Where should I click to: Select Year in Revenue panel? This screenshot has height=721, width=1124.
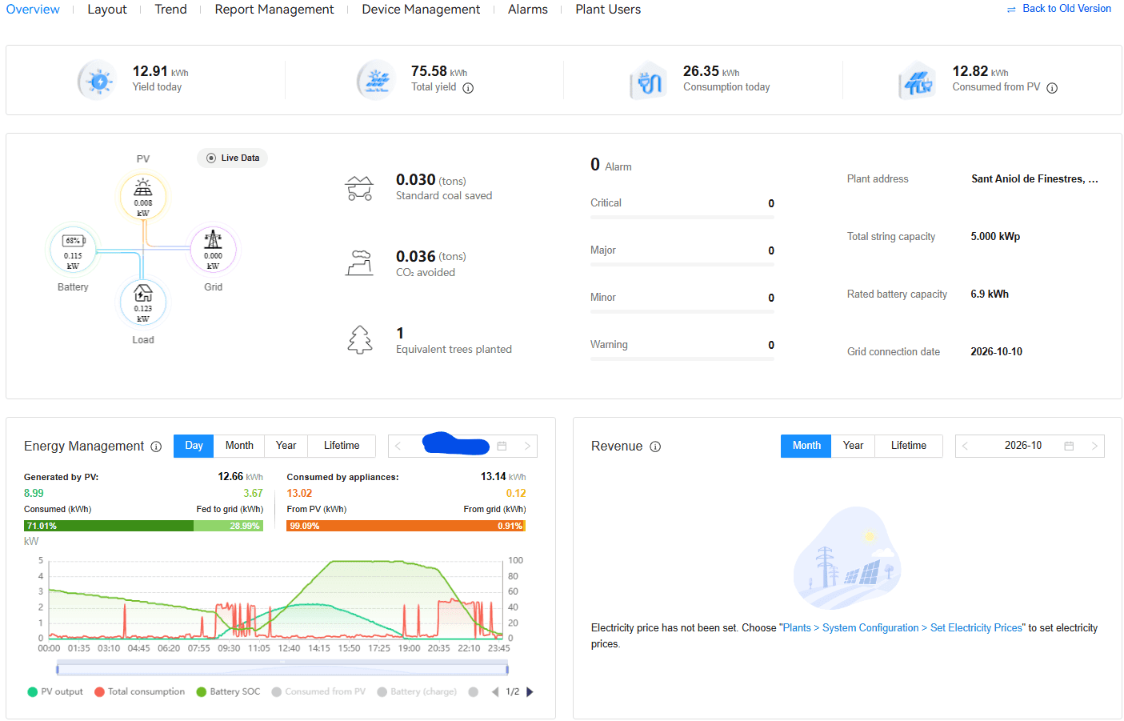point(853,446)
